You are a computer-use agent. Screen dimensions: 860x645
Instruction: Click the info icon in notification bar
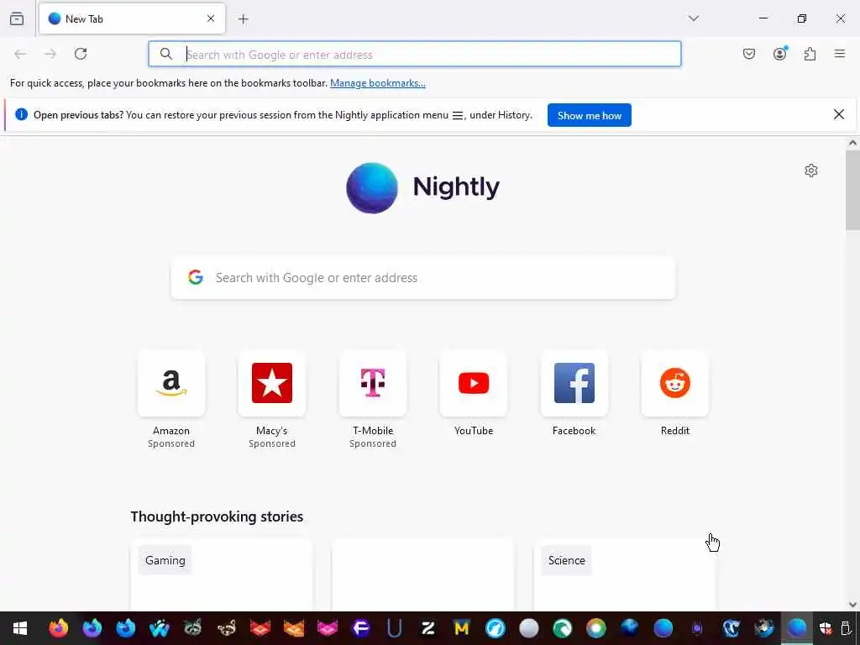tap(21, 114)
